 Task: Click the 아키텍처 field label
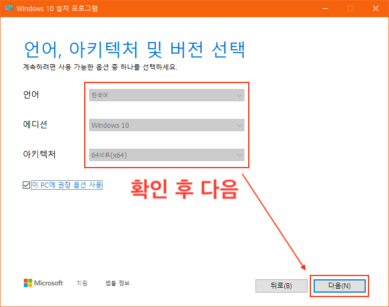coord(39,154)
